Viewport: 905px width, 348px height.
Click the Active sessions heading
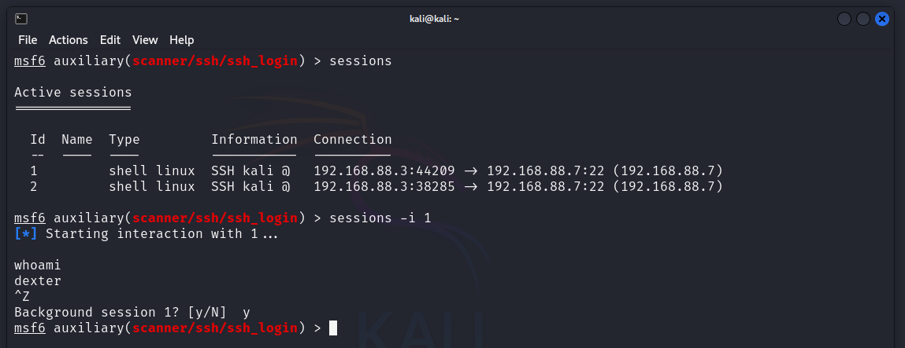73,93
